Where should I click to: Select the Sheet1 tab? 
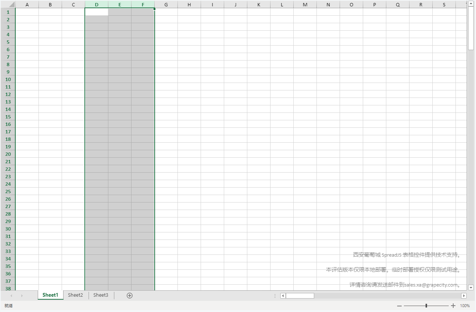(50, 295)
